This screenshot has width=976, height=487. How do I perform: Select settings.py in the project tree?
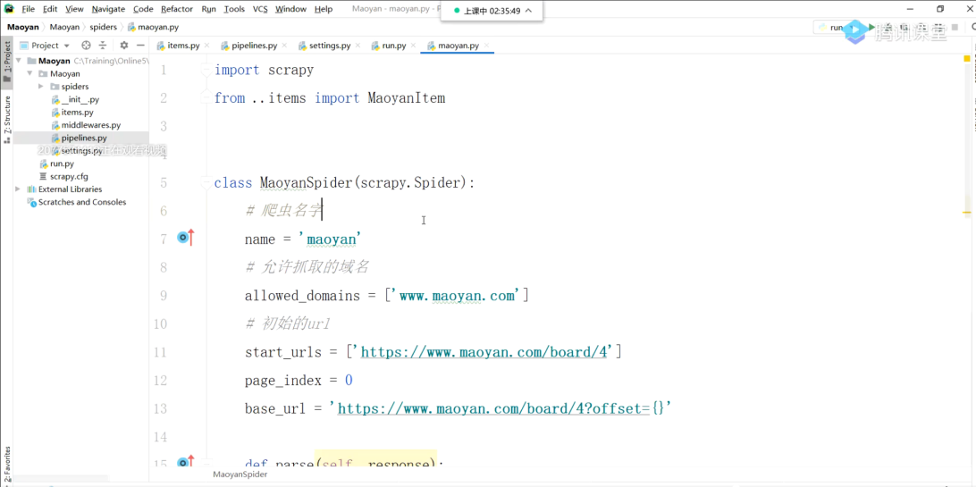(77, 151)
